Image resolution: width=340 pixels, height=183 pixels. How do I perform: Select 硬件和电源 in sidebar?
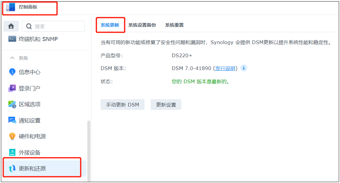tap(45, 136)
